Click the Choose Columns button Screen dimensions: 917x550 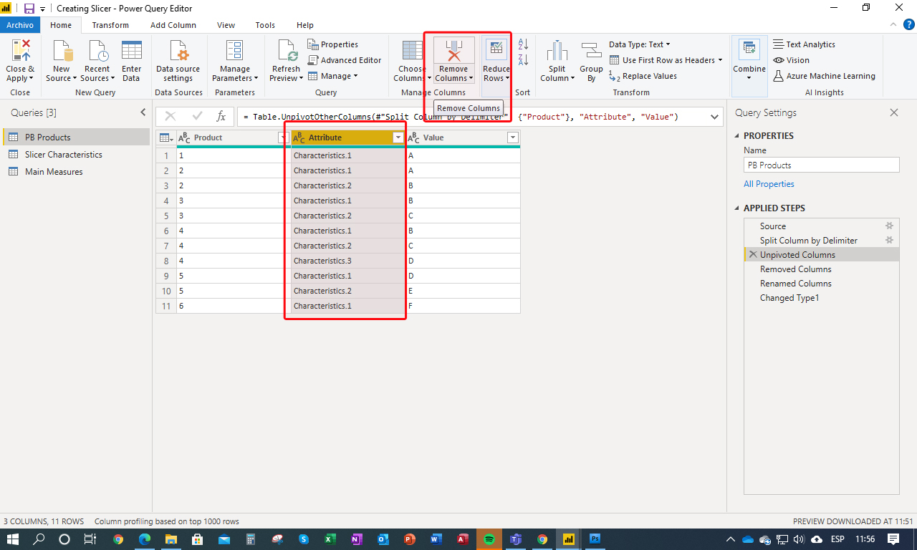[412, 61]
